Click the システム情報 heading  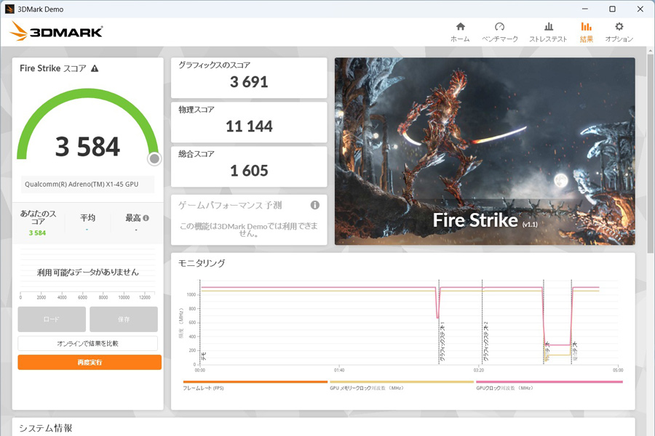(46, 428)
